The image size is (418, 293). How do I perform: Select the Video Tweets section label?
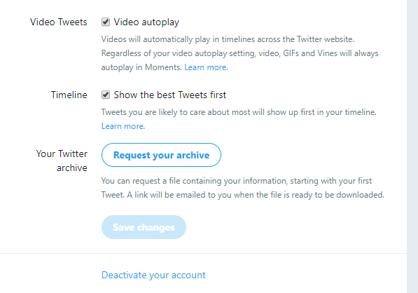58,22
